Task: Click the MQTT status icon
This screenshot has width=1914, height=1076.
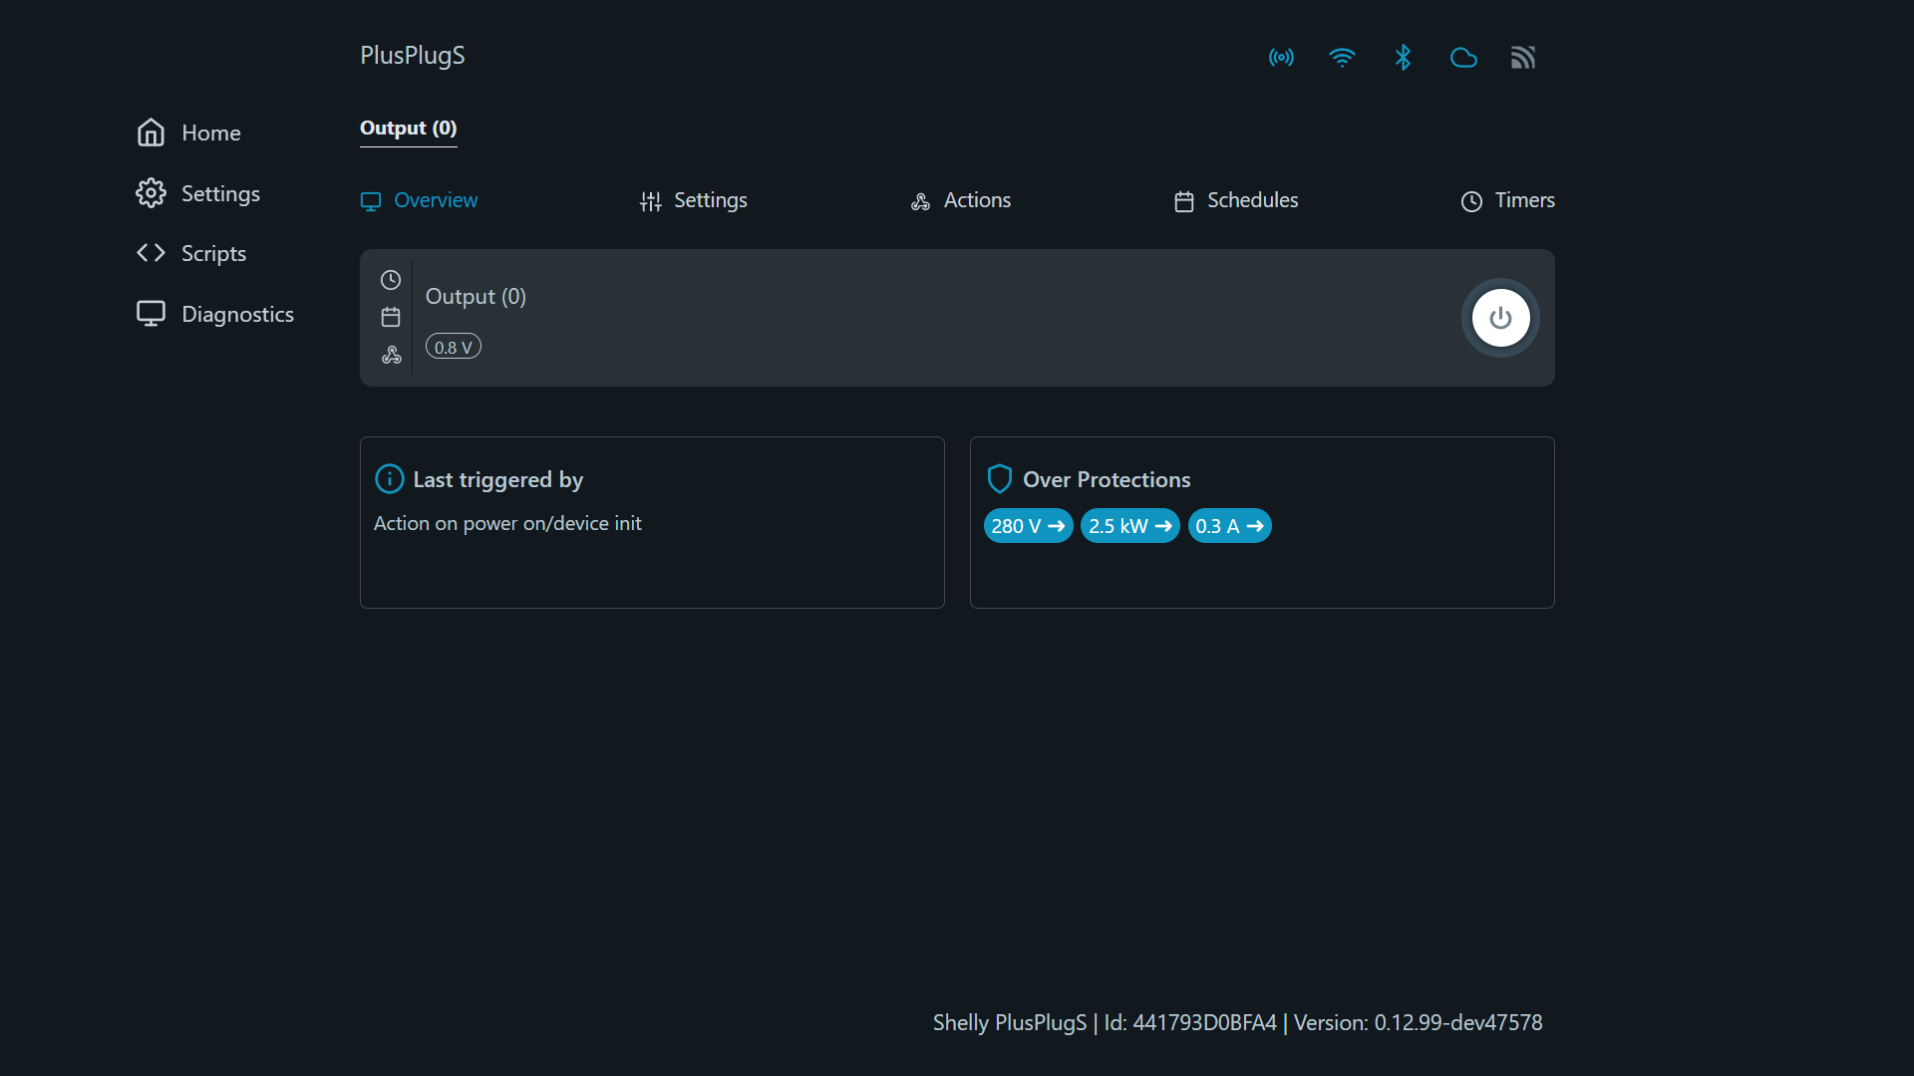Action: coord(1523,58)
